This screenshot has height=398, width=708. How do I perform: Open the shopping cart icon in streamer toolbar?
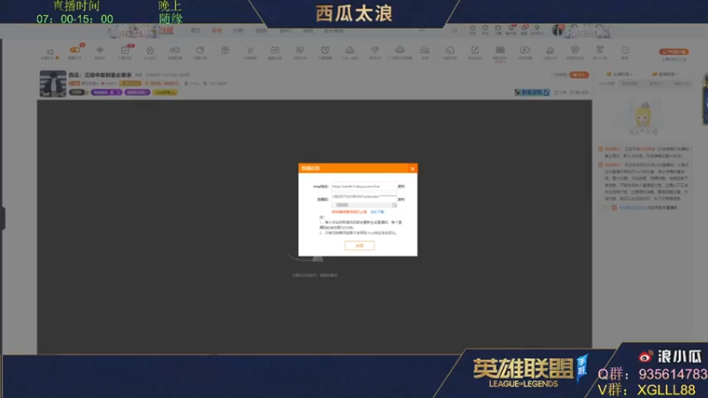250,52
